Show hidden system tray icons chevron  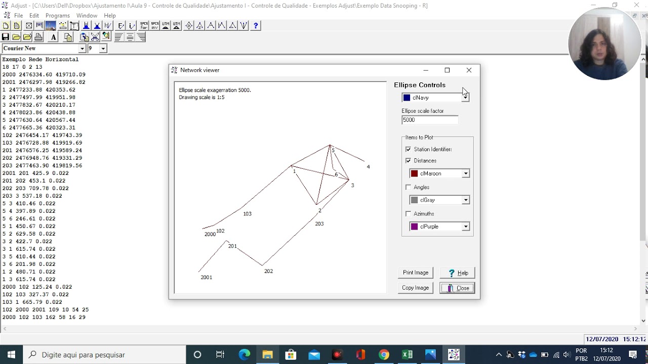499,354
